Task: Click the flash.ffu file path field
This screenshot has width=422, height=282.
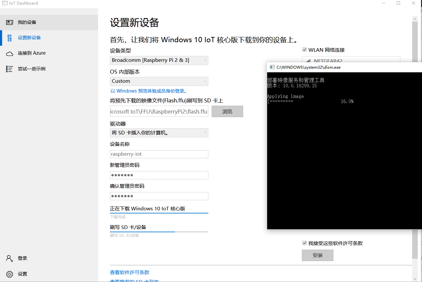Action: pos(159,112)
